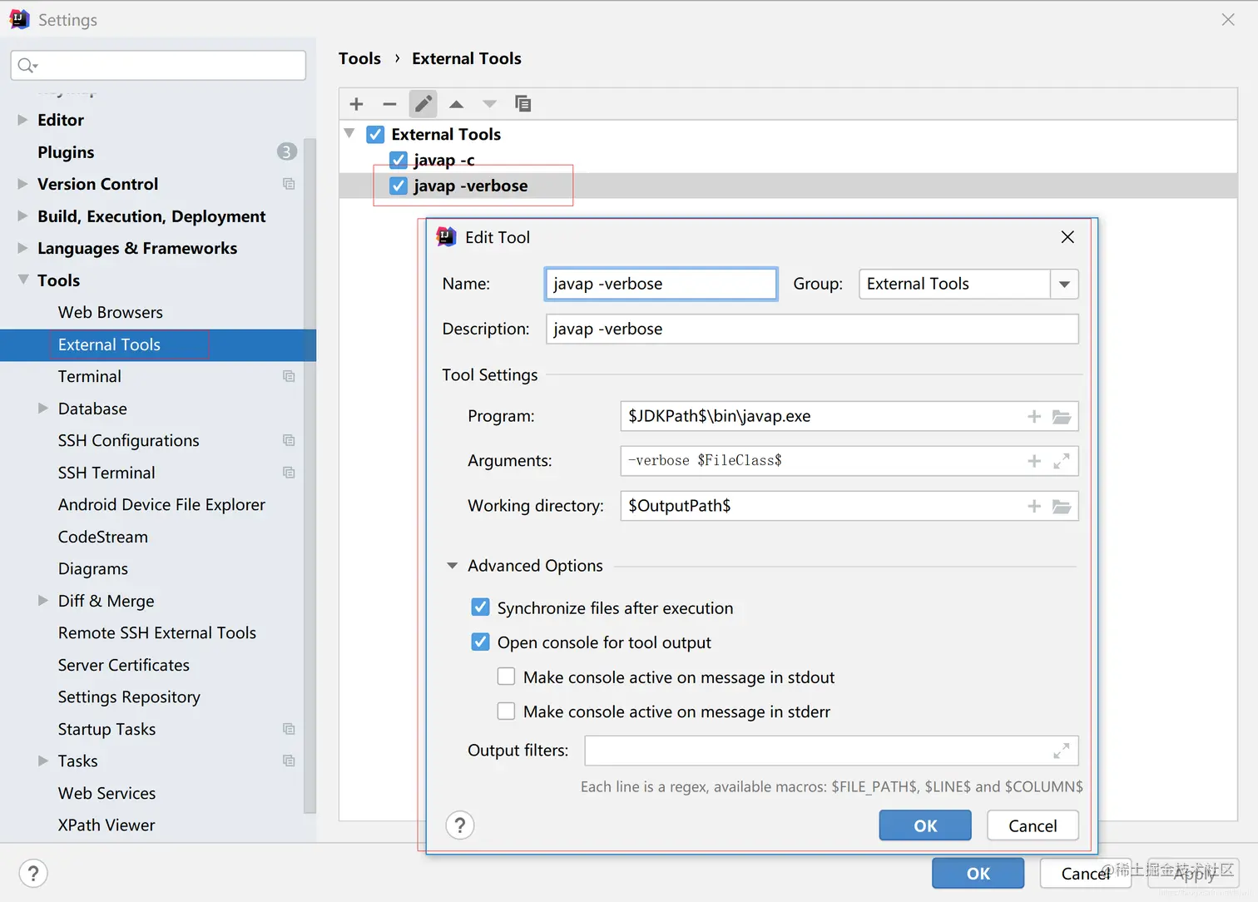Click the add tool plus icon
The image size is (1258, 902).
(356, 104)
